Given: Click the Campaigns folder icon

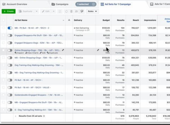Looking at the screenshot, I should (x=53, y=4).
